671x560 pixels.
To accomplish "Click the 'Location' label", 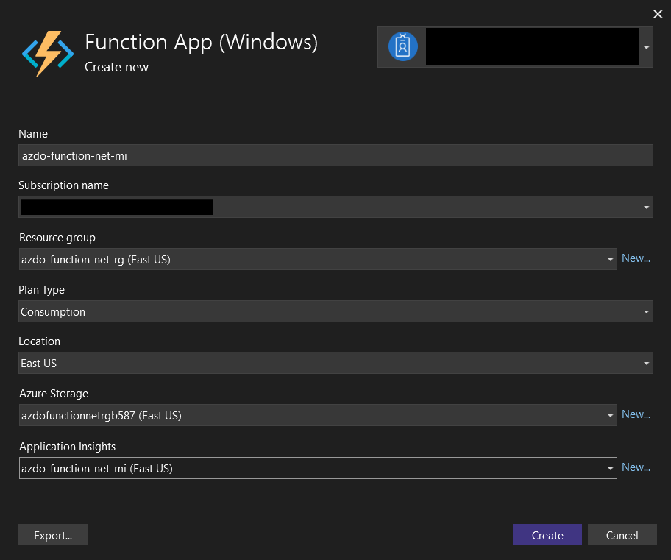I will pos(40,341).
